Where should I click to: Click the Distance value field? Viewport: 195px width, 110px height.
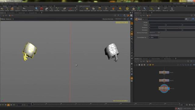[x=154, y=28]
